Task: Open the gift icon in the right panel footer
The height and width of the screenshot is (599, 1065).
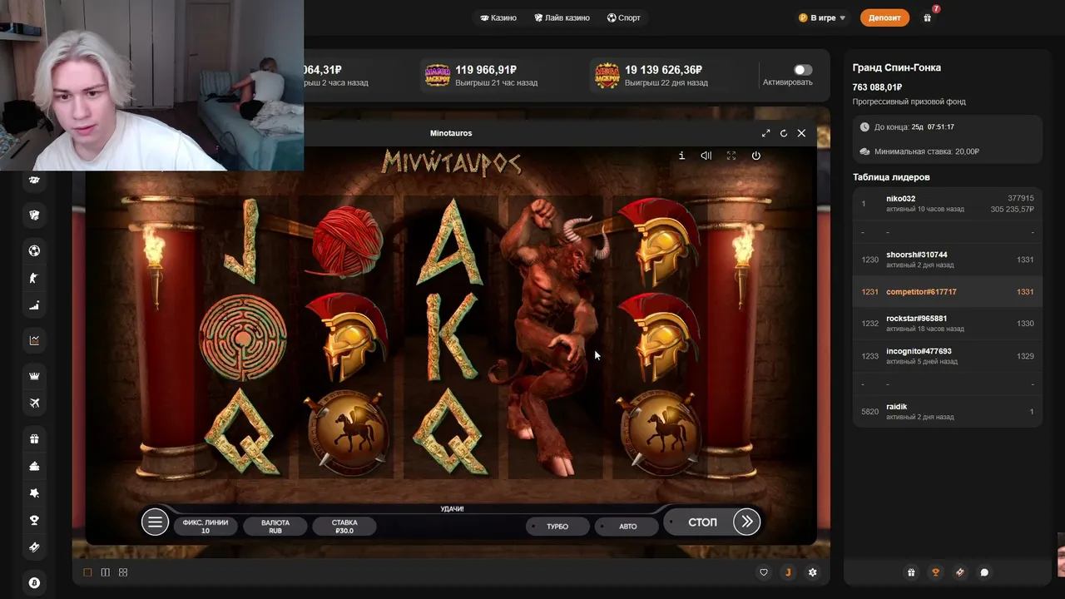Action: 911,572
